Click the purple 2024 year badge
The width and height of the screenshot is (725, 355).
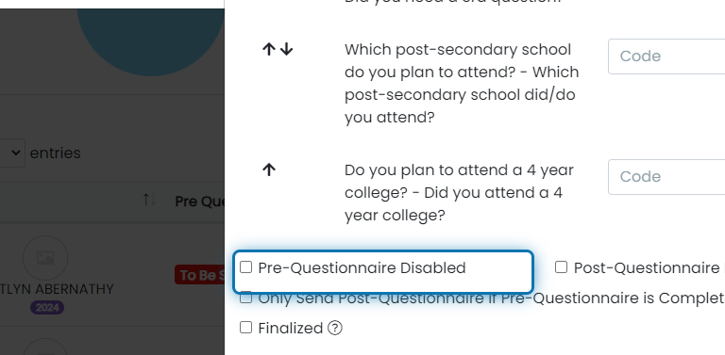(47, 308)
